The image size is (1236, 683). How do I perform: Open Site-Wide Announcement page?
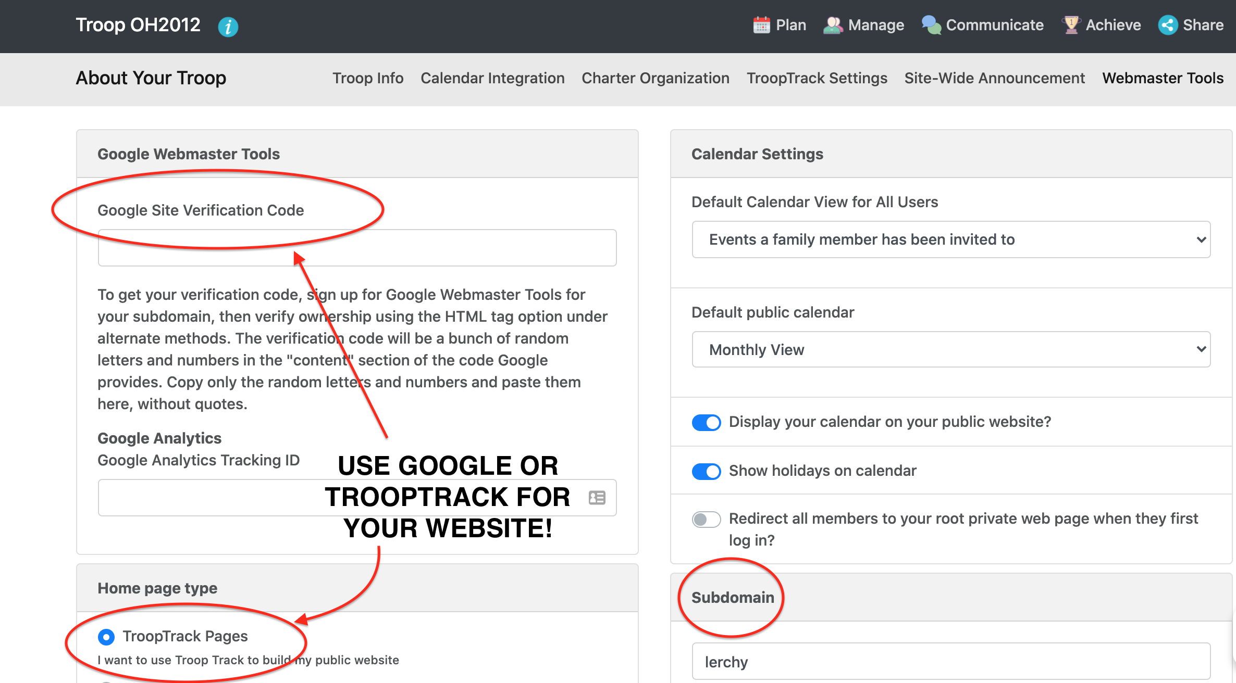point(994,78)
